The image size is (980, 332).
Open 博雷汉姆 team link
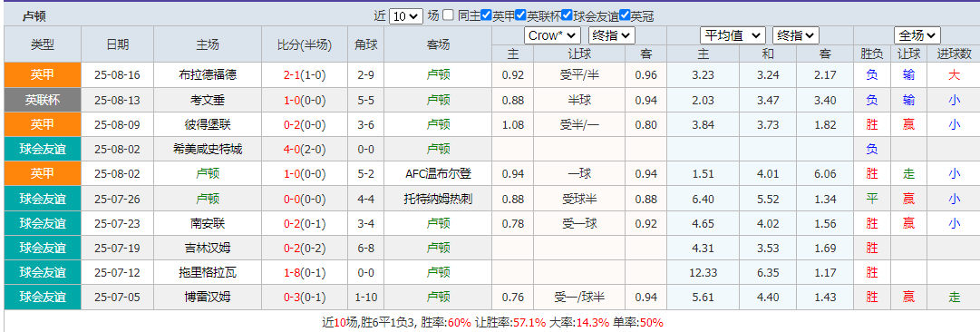point(208,297)
